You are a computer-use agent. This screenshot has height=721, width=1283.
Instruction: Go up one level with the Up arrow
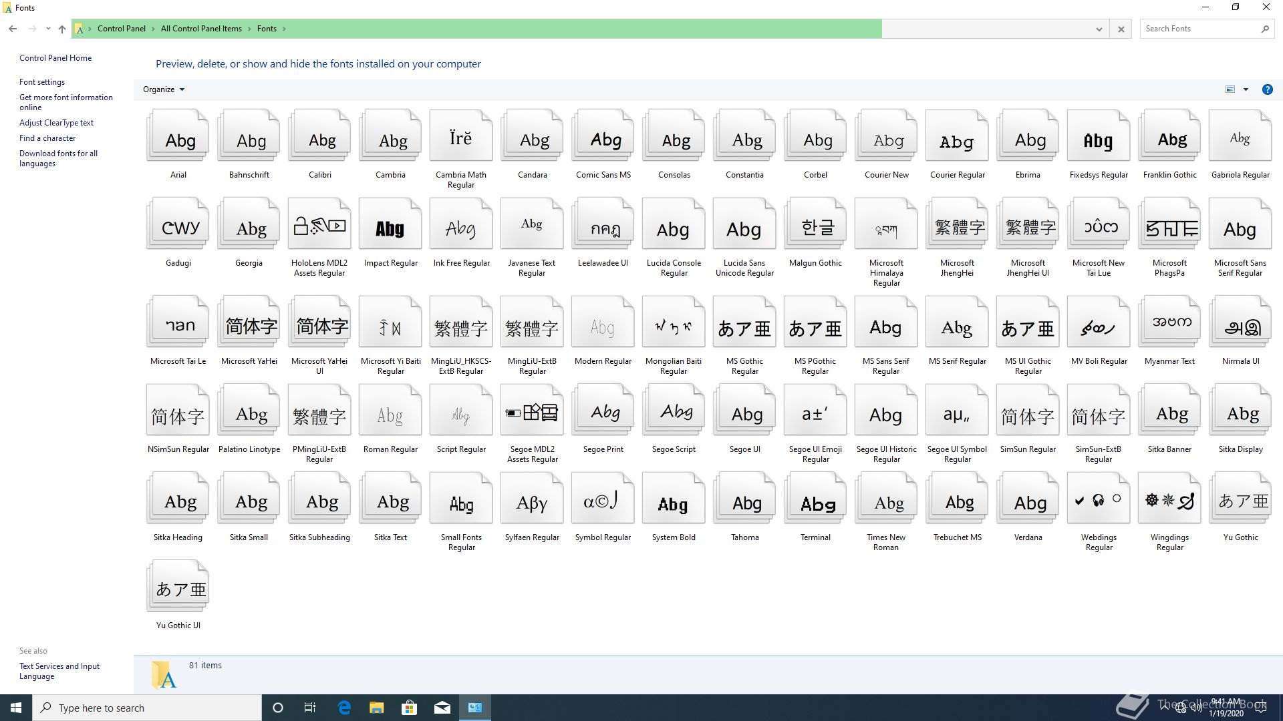tap(62, 29)
